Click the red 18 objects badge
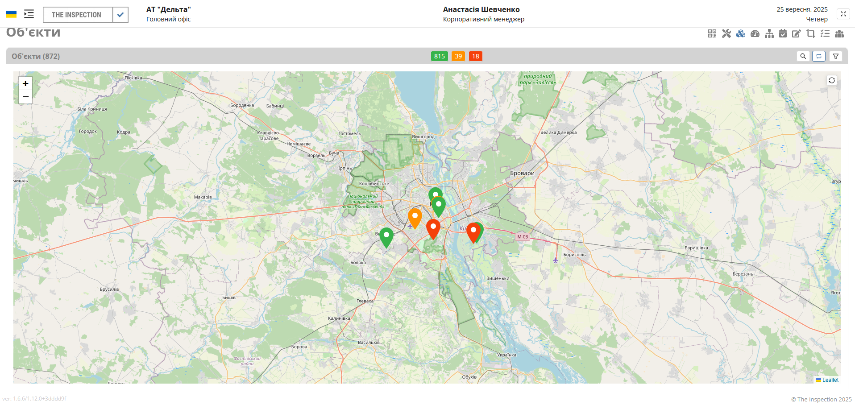The width and height of the screenshot is (855, 405). point(476,56)
